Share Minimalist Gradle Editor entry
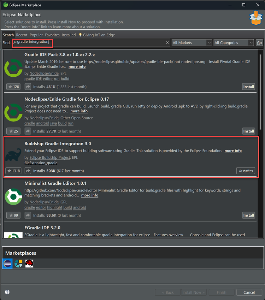The image size is (265, 300). tap(28, 215)
